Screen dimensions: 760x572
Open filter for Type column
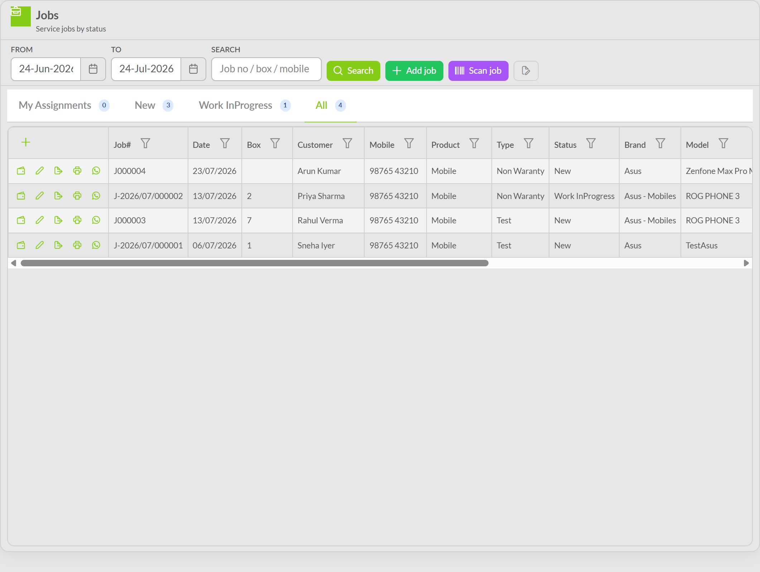point(529,144)
